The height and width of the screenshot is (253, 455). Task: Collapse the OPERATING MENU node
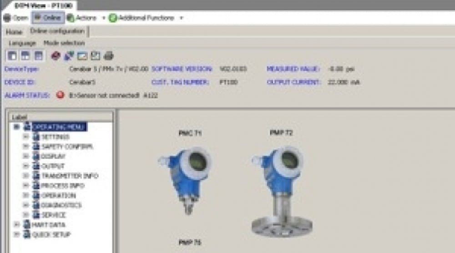pyautogui.click(x=16, y=127)
